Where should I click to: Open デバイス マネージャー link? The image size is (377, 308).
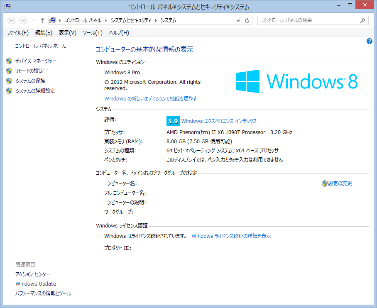(x=36, y=61)
